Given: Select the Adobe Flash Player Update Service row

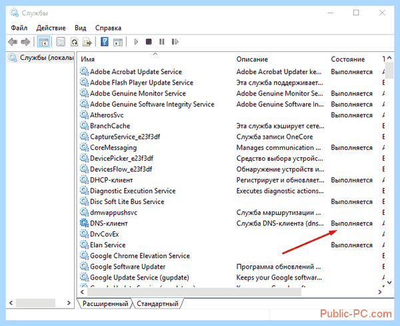Looking at the screenshot, I should tap(231, 83).
